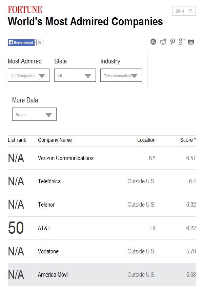Open the highlighted América Móvil row
Image resolution: width=203 pixels, height=288 pixels.
102,274
